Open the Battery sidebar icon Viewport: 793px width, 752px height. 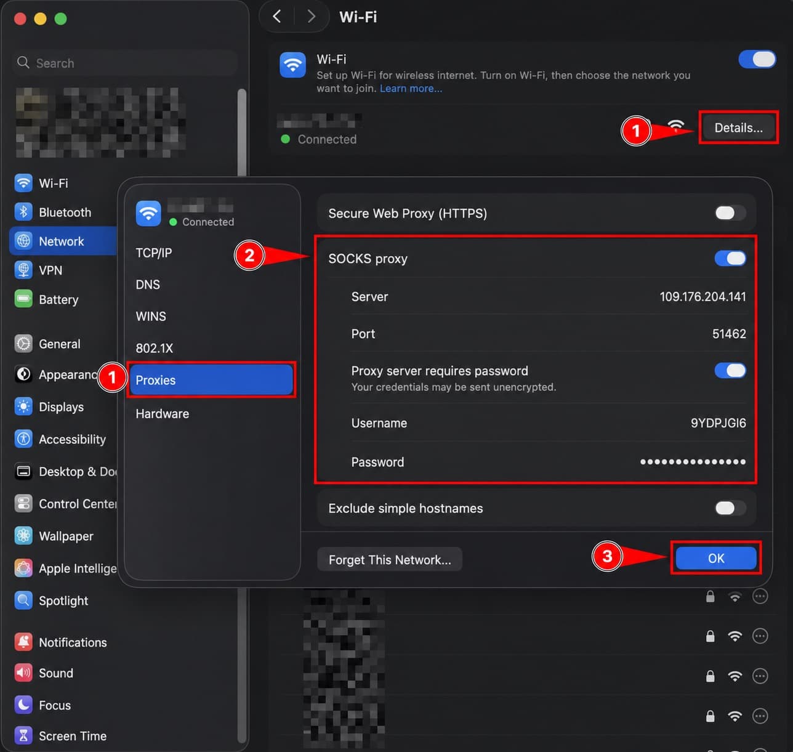tap(23, 299)
